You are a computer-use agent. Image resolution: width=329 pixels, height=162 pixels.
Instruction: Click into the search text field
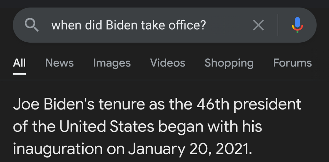(x=148, y=25)
